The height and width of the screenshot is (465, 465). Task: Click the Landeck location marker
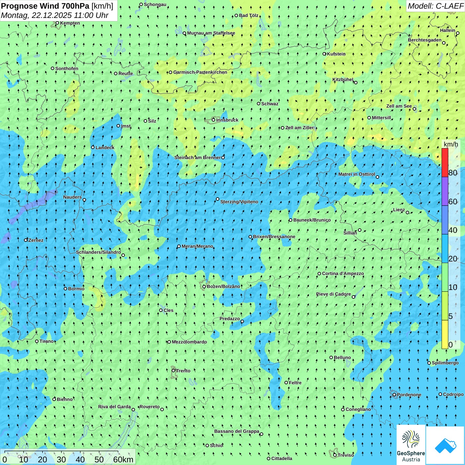click(x=93, y=147)
